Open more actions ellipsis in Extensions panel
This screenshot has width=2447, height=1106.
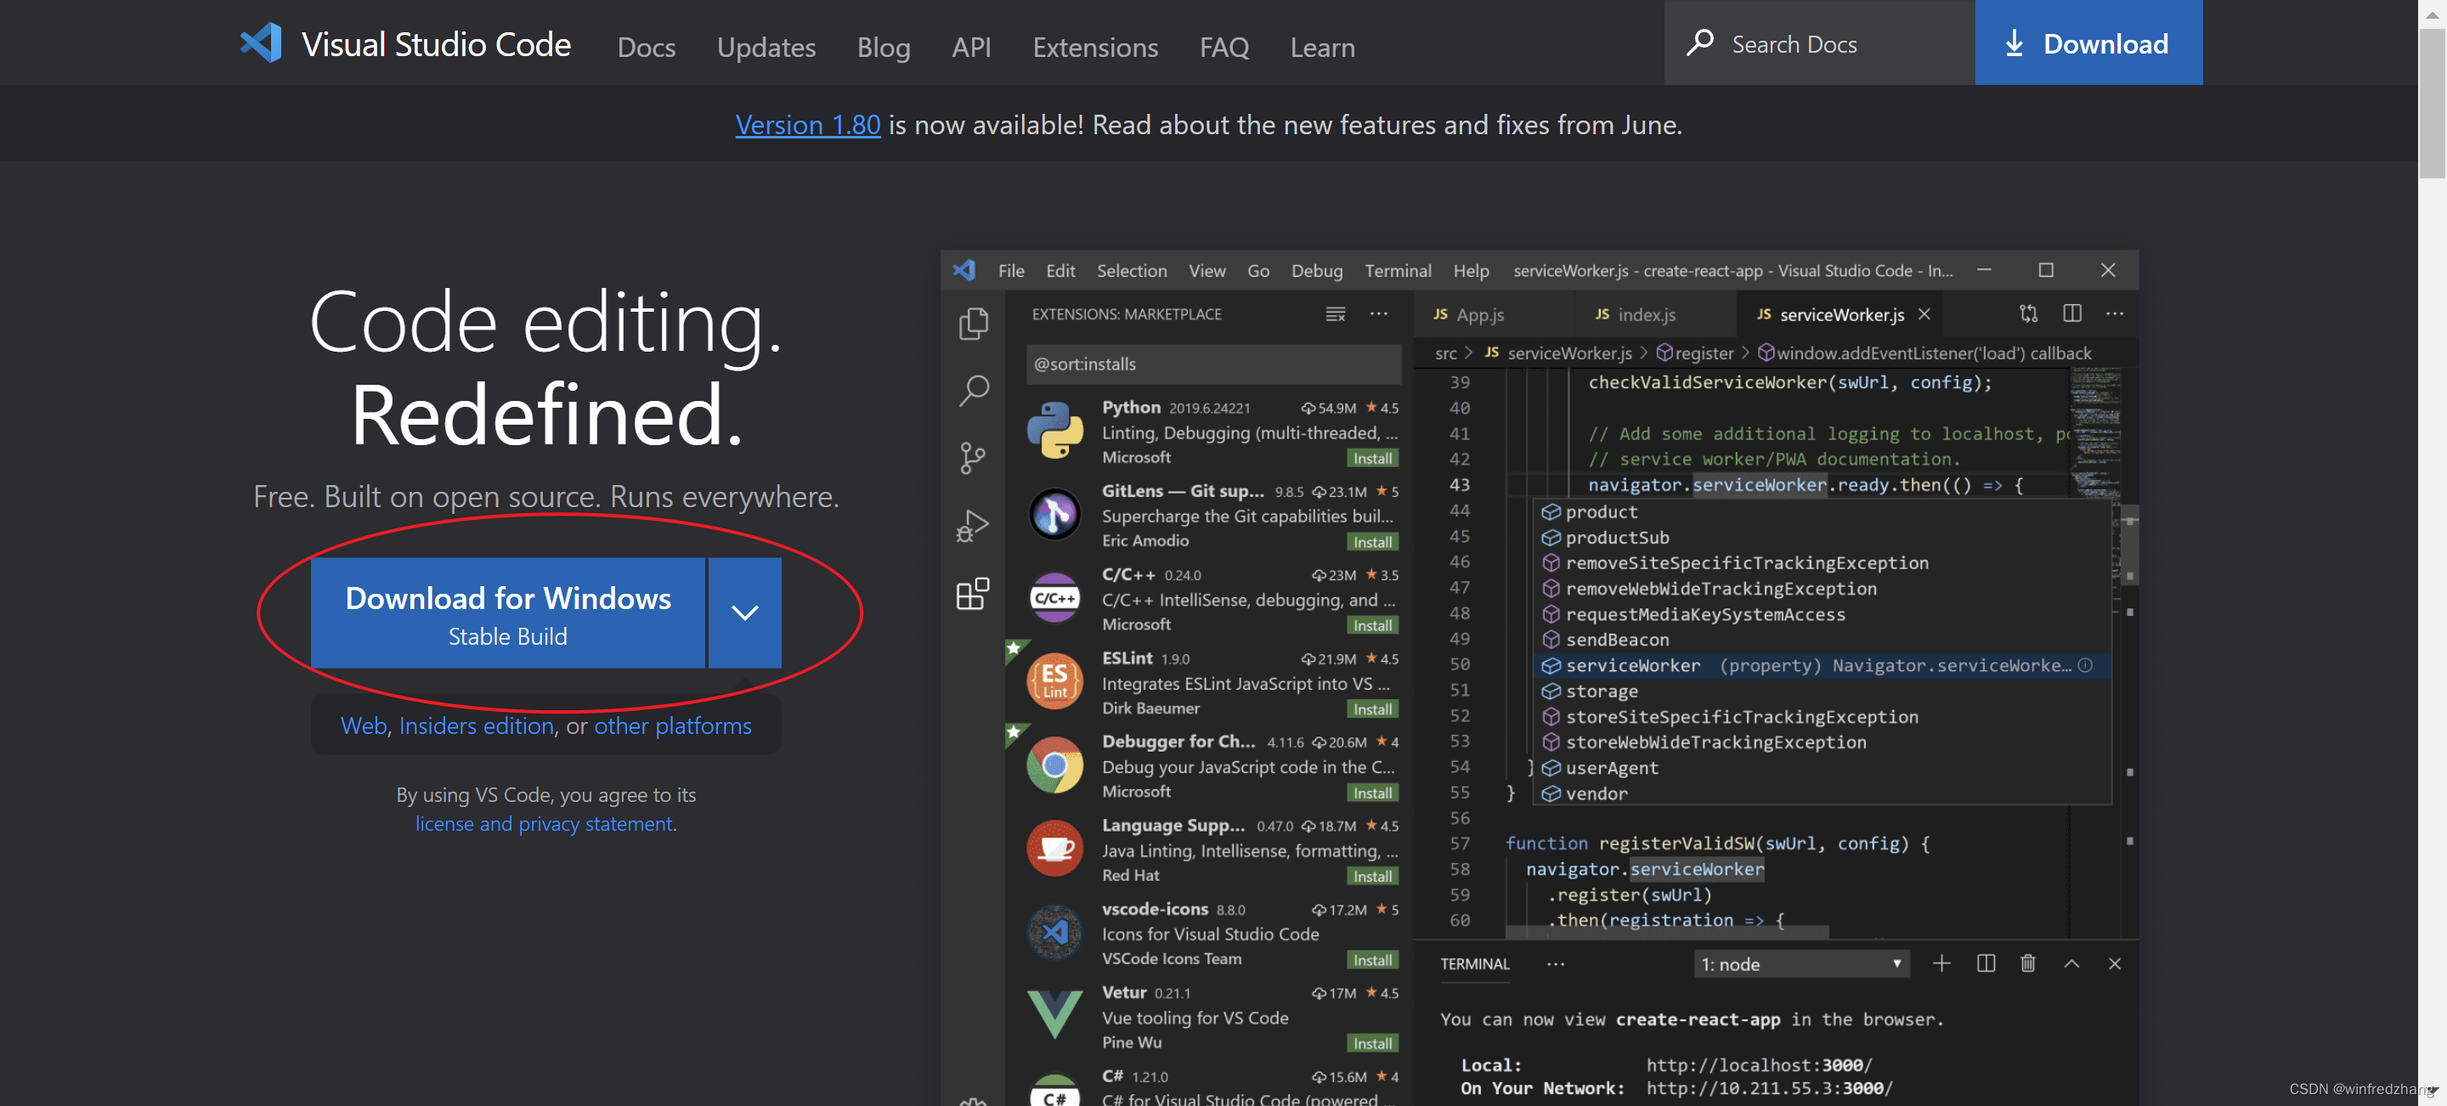(1378, 314)
